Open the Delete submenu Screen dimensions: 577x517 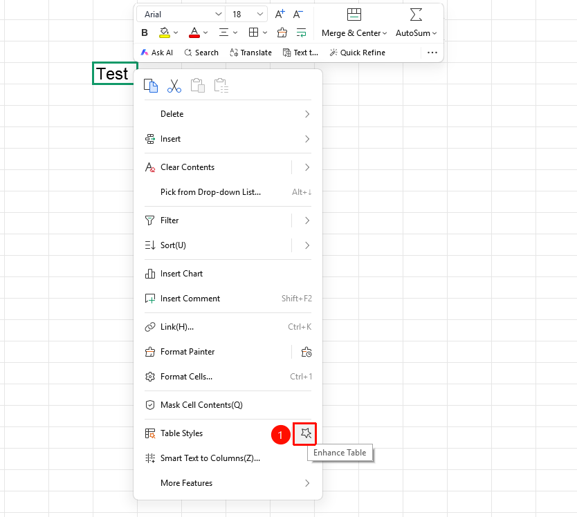click(x=228, y=114)
